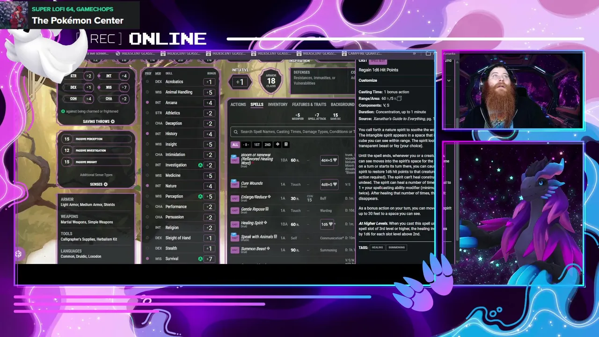Select the Spells tab
599x337 pixels.
pos(257,104)
